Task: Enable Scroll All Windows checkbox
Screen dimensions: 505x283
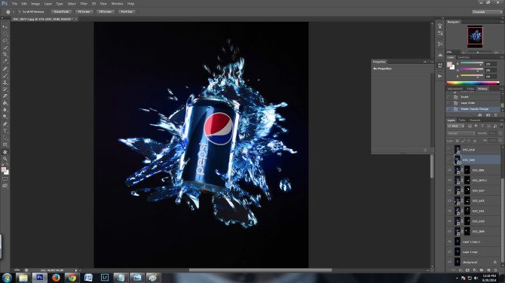Action: click(x=20, y=11)
